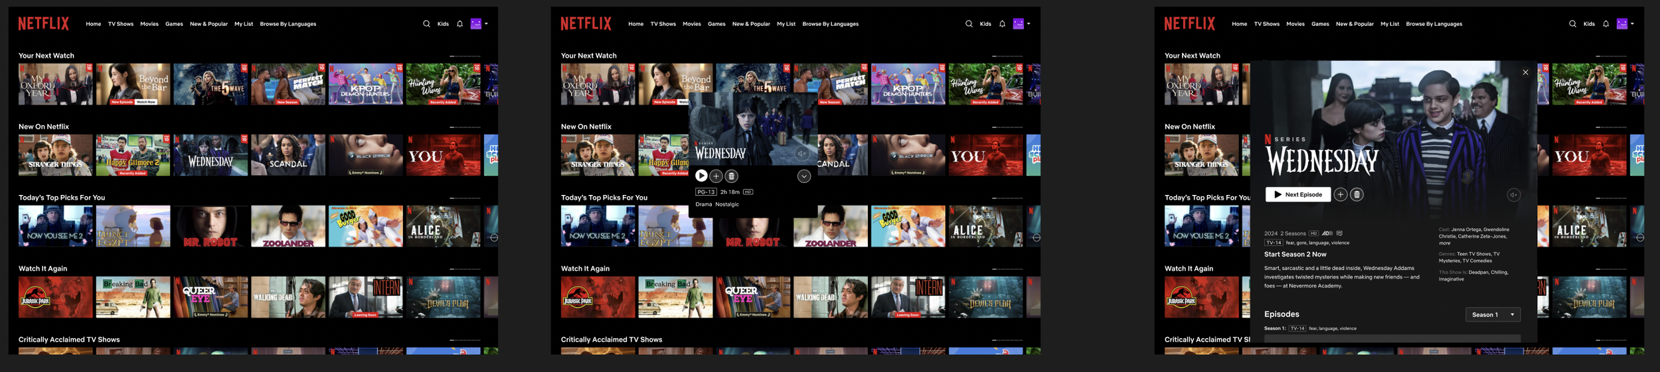Add Wednesday to list in details modal

click(1341, 194)
